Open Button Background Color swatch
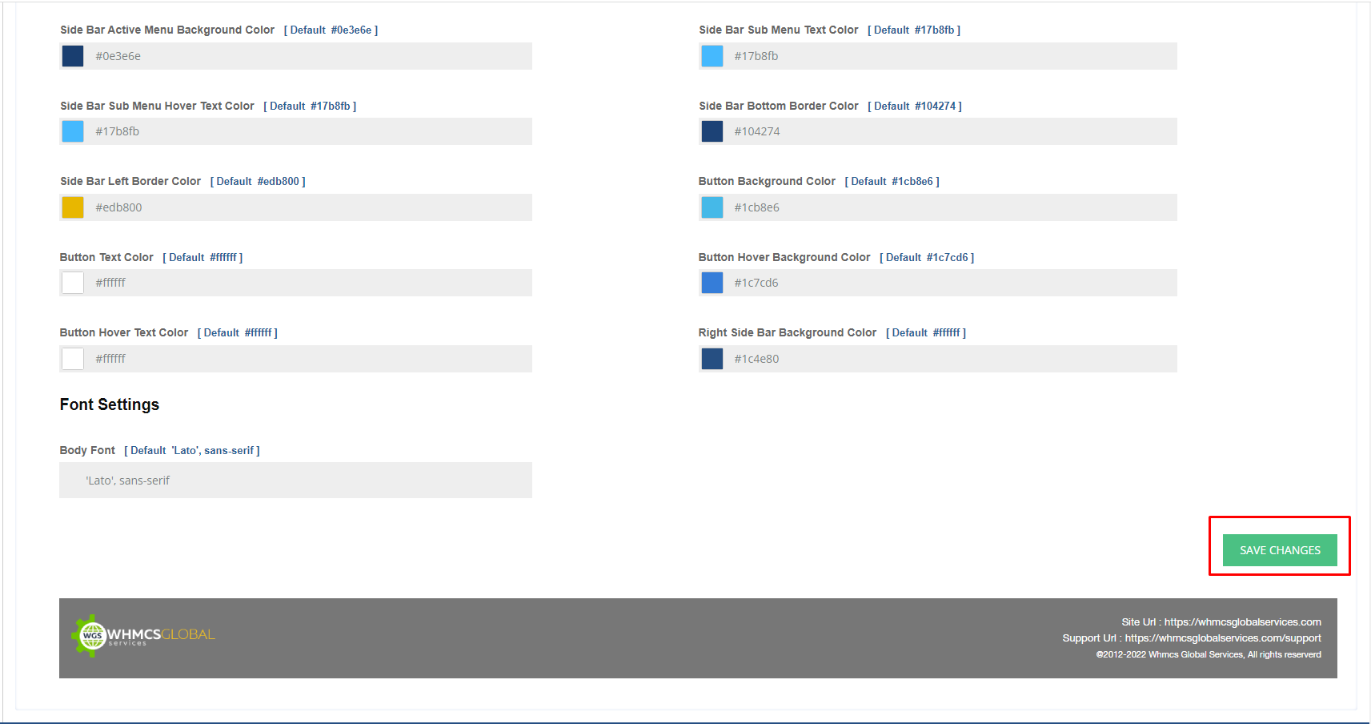 [x=712, y=207]
